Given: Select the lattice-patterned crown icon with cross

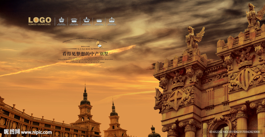Looking at the screenshot, I should coord(62,20).
